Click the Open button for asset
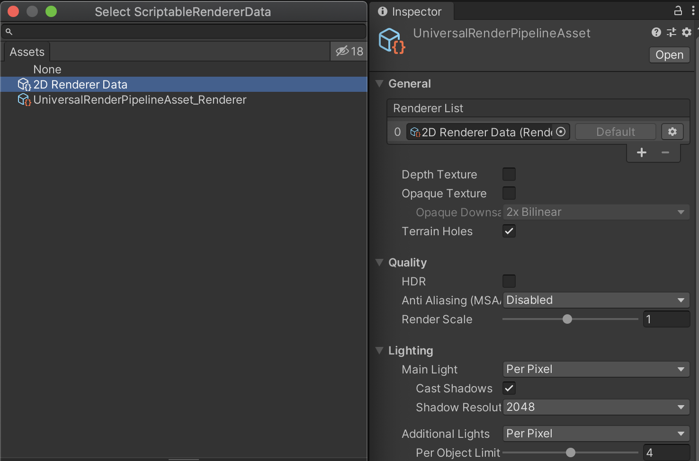 click(x=669, y=55)
